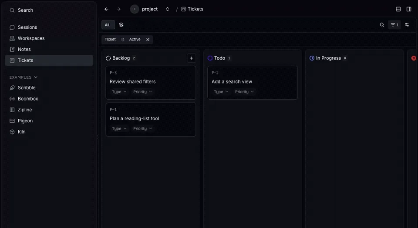Open Notes in the sidebar
The image size is (418, 228).
click(49, 49)
